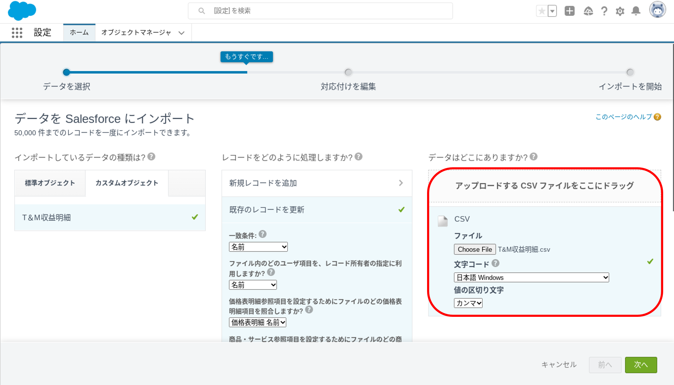The height and width of the screenshot is (385, 674).
Task: Click the favorites star icon
Action: [542, 11]
